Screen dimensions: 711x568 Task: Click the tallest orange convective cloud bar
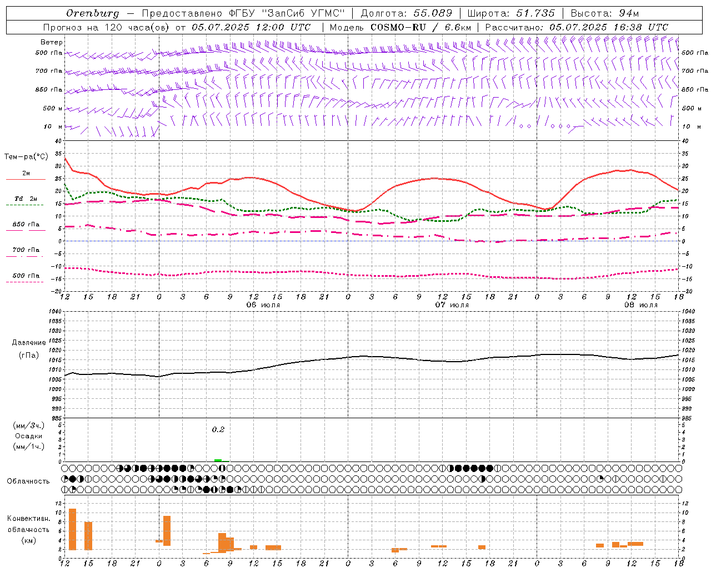73,529
